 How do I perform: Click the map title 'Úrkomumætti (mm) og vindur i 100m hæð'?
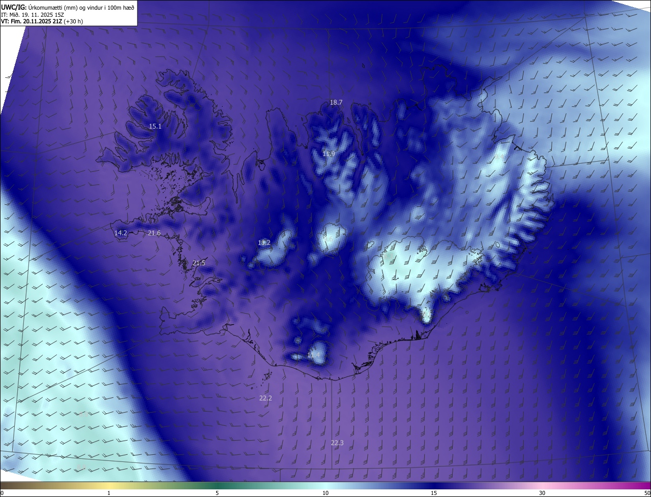[80, 7]
